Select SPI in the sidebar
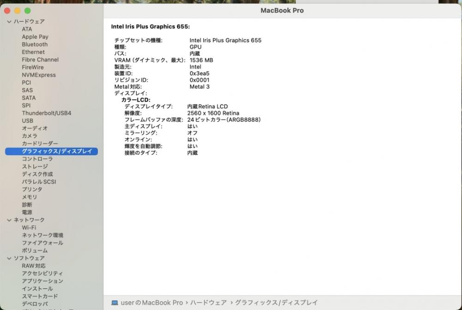462x310 pixels. (x=26, y=105)
